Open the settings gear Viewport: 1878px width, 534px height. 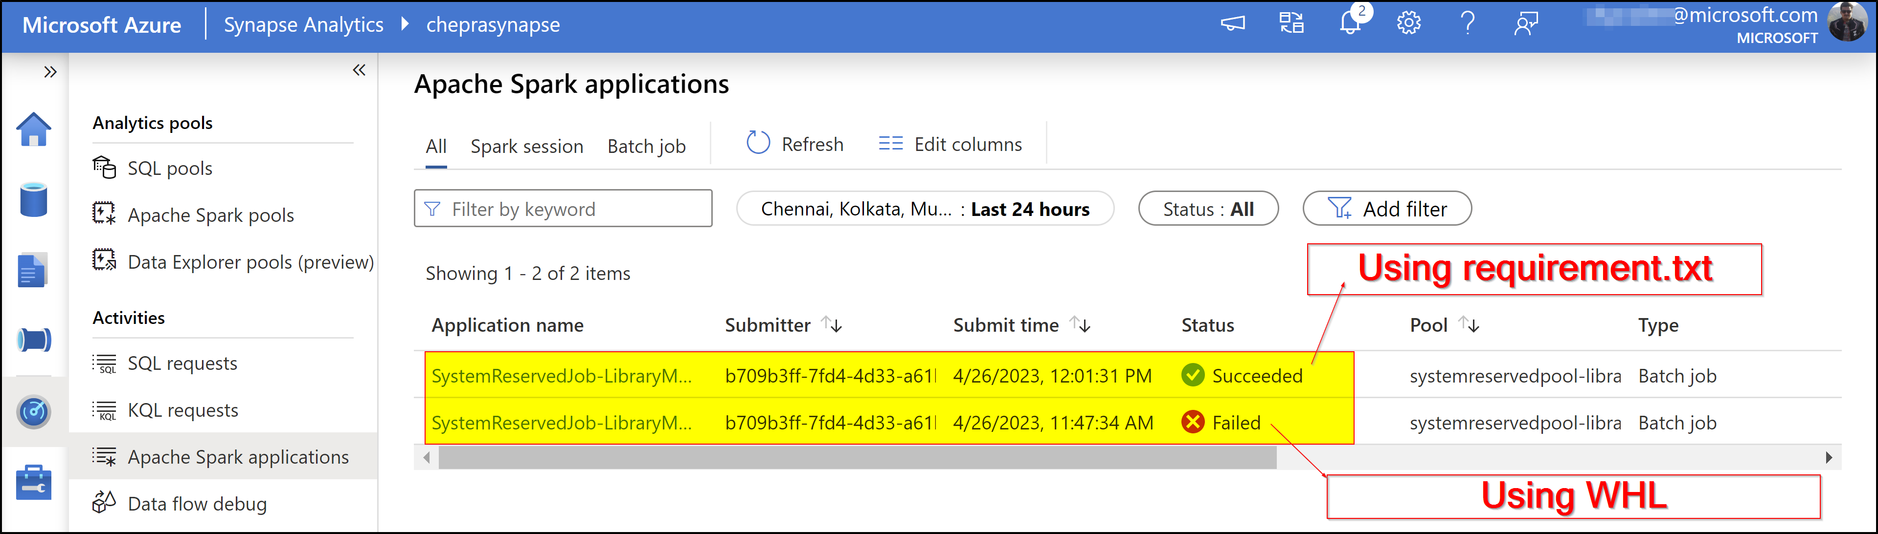(1408, 23)
